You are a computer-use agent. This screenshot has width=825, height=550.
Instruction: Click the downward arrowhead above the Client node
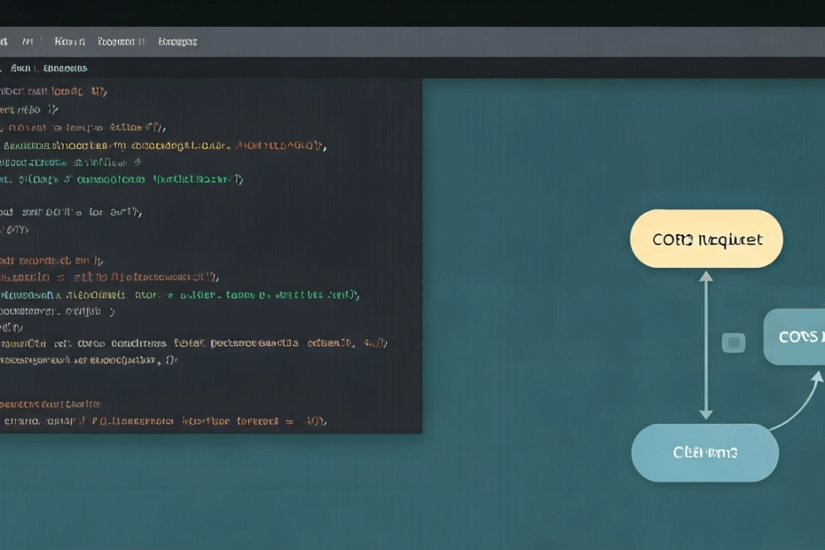click(x=706, y=412)
